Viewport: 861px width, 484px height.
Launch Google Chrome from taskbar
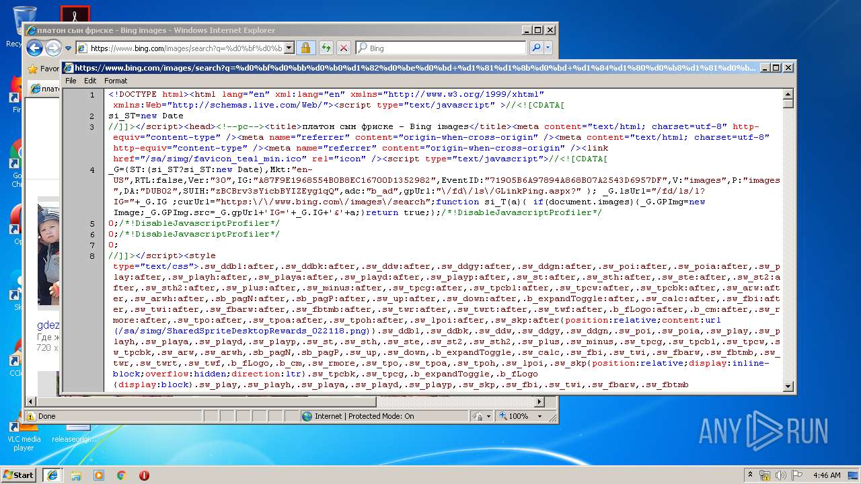[x=122, y=475]
